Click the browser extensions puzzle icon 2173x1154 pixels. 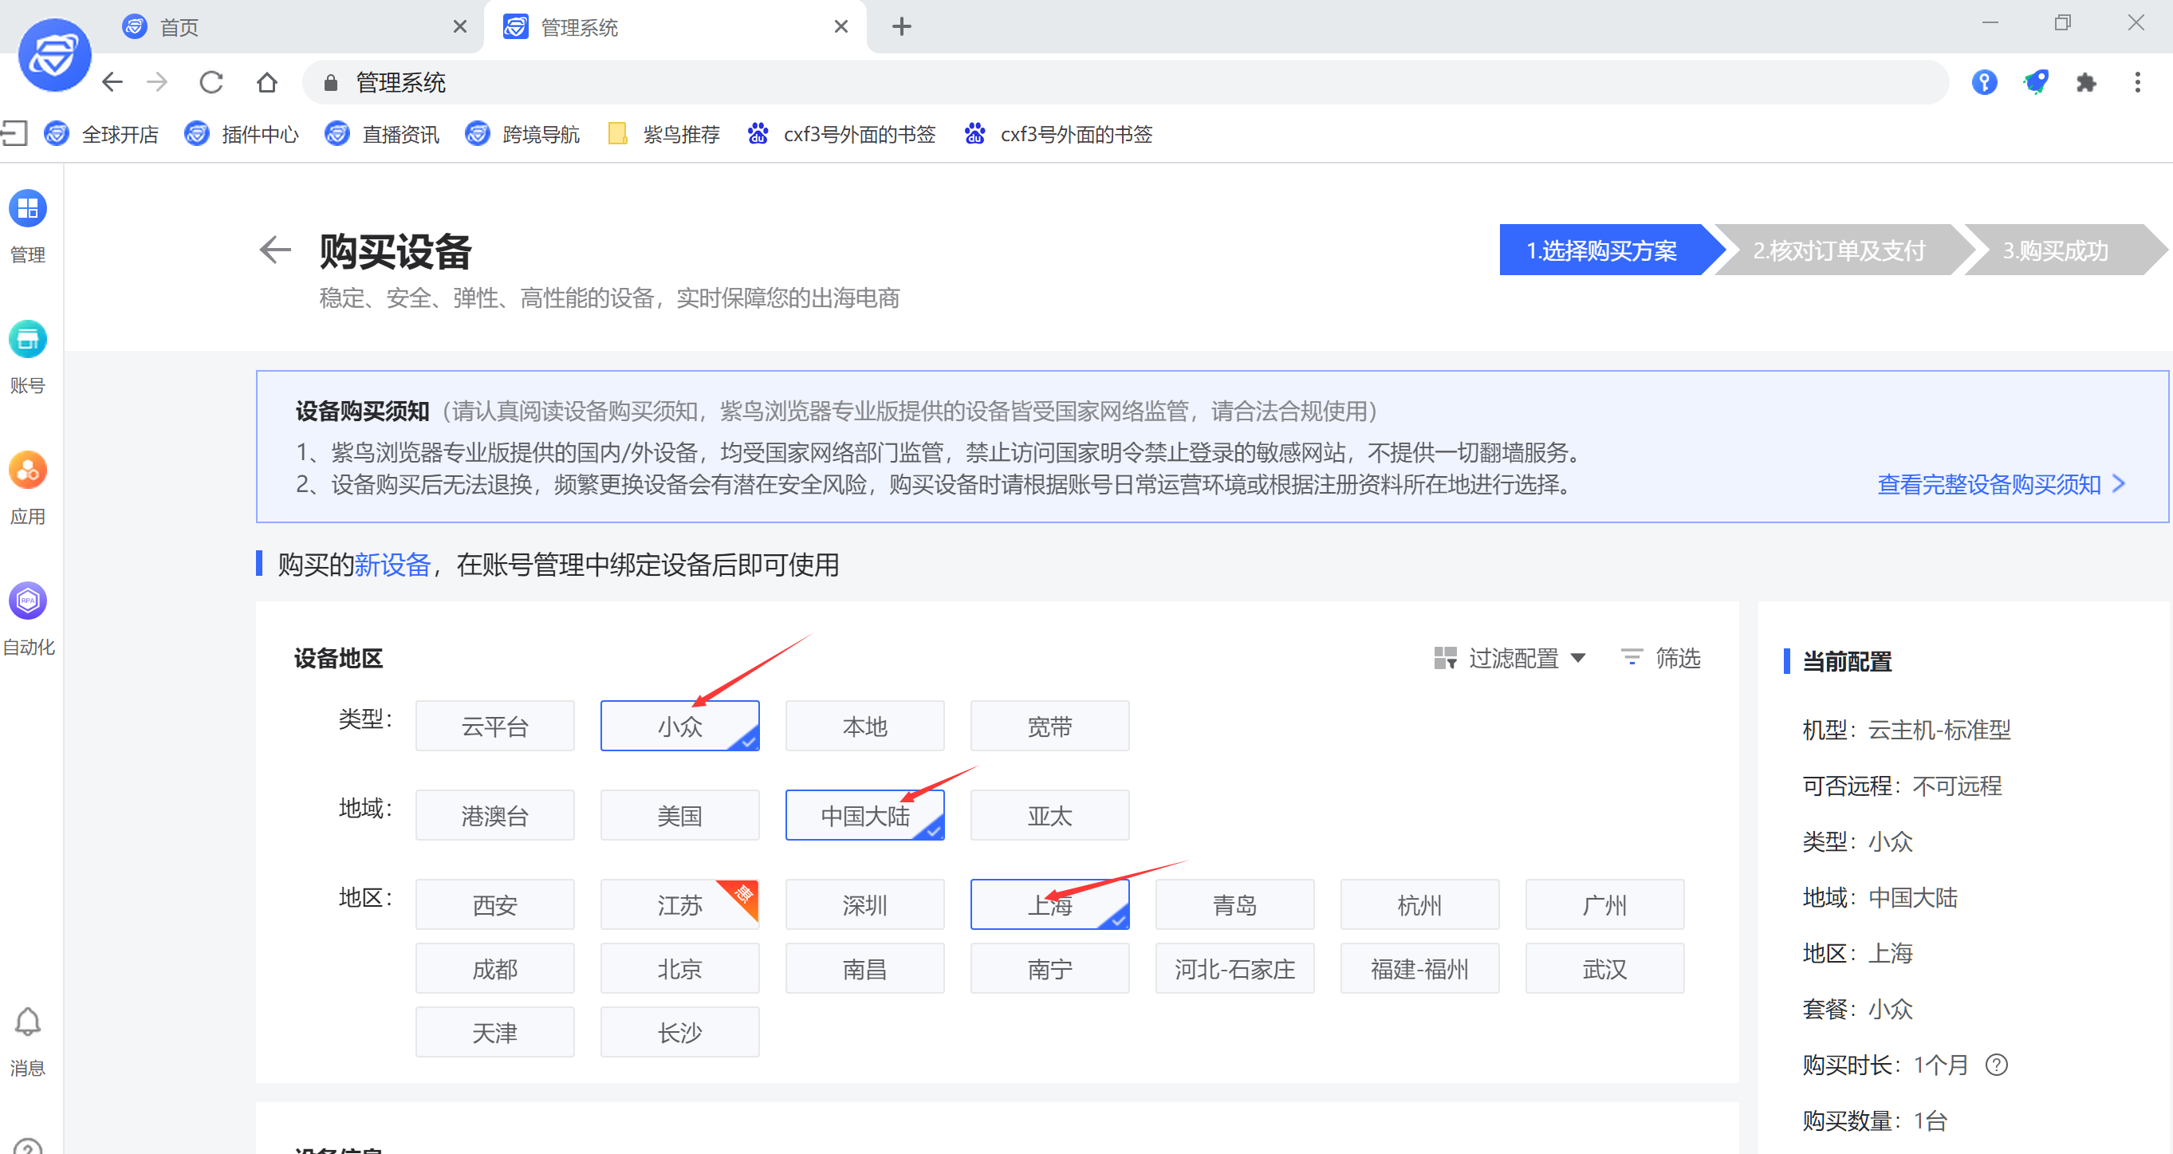click(x=2085, y=83)
